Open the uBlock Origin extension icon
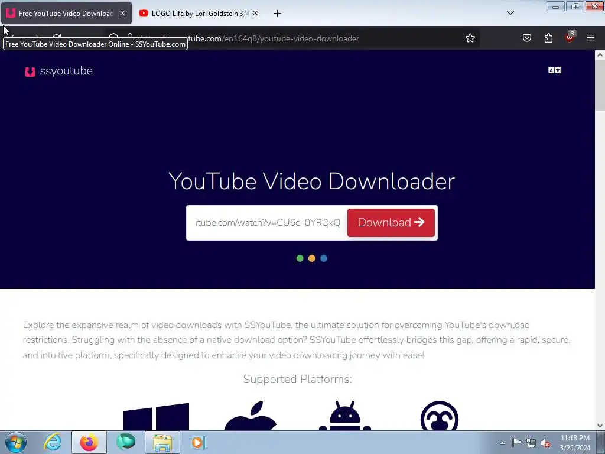The image size is (605, 454). click(x=570, y=37)
